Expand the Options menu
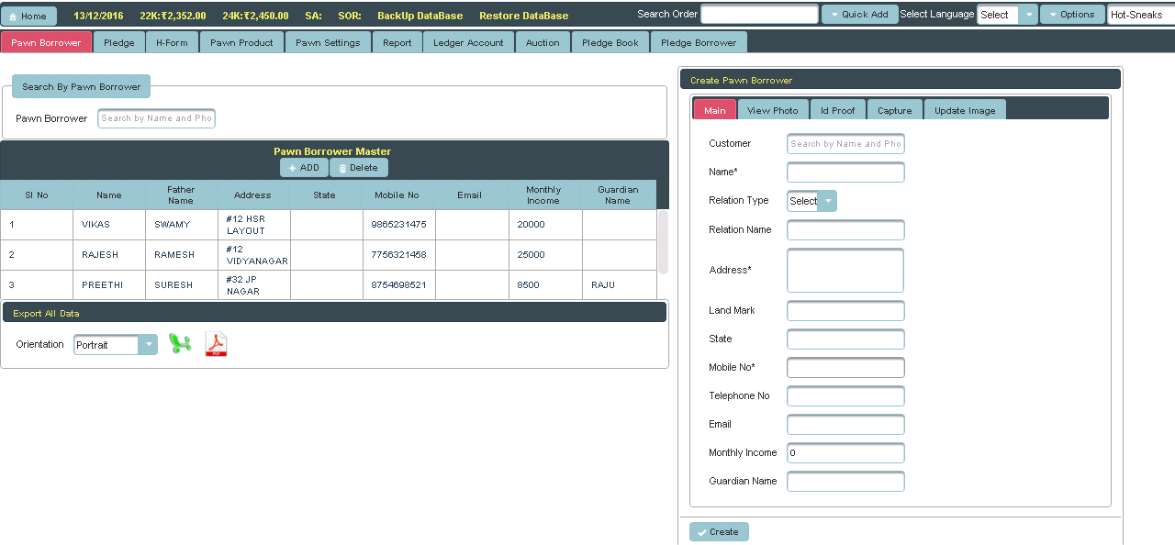The height and width of the screenshot is (545, 1175). click(1071, 15)
